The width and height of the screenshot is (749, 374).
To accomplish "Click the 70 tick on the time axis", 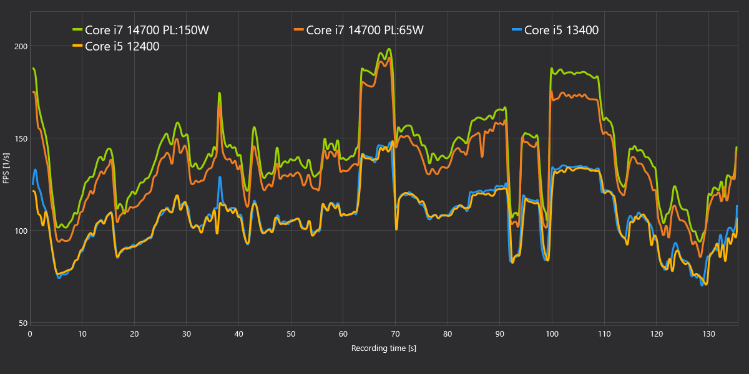I will point(395,334).
